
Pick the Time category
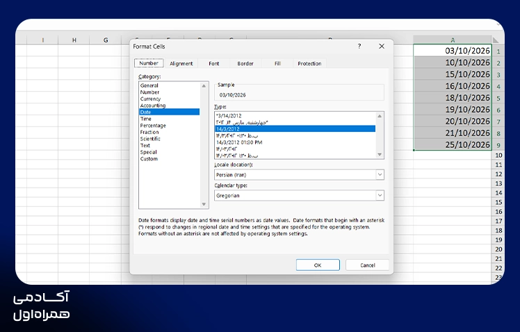coord(169,119)
